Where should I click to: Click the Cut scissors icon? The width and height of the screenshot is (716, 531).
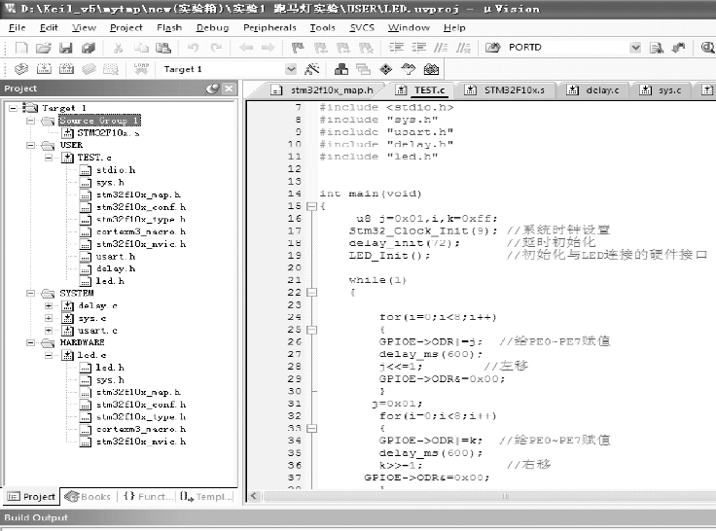pyautogui.click(x=117, y=47)
